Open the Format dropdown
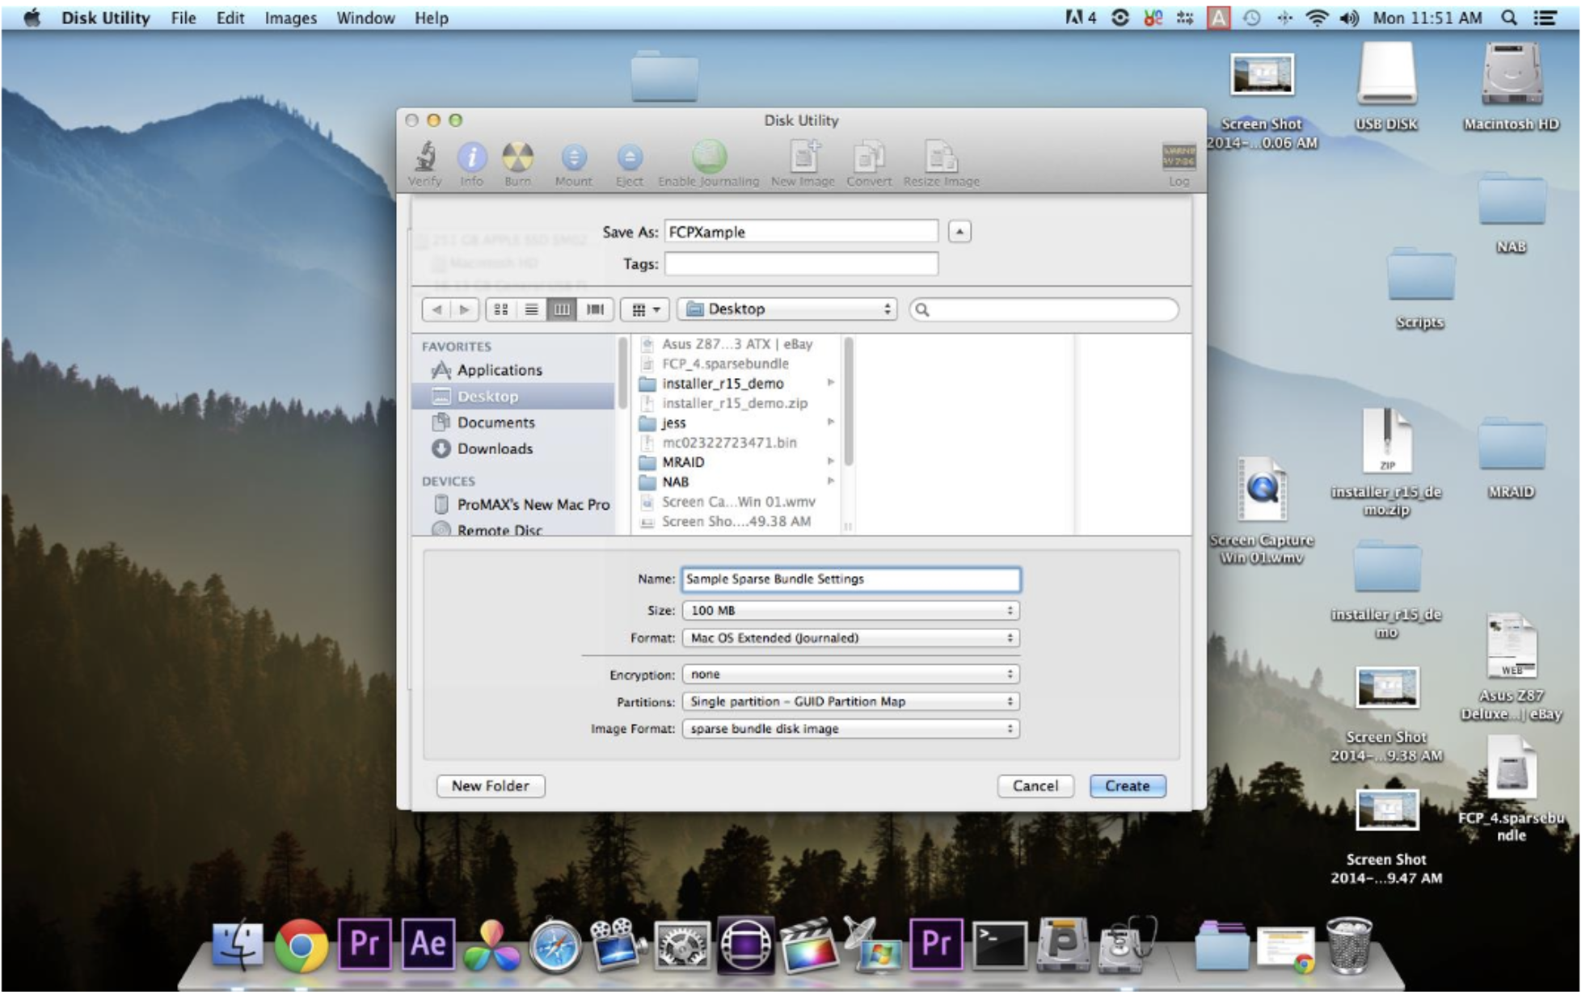The width and height of the screenshot is (1581, 992). [850, 638]
